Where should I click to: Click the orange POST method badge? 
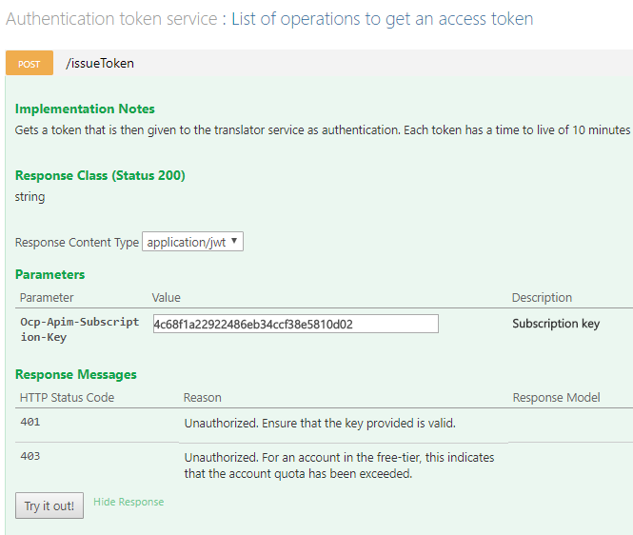30,64
